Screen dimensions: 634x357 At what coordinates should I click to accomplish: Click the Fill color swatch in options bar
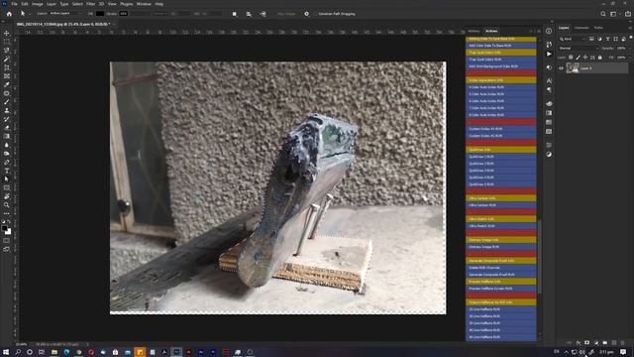(100, 14)
